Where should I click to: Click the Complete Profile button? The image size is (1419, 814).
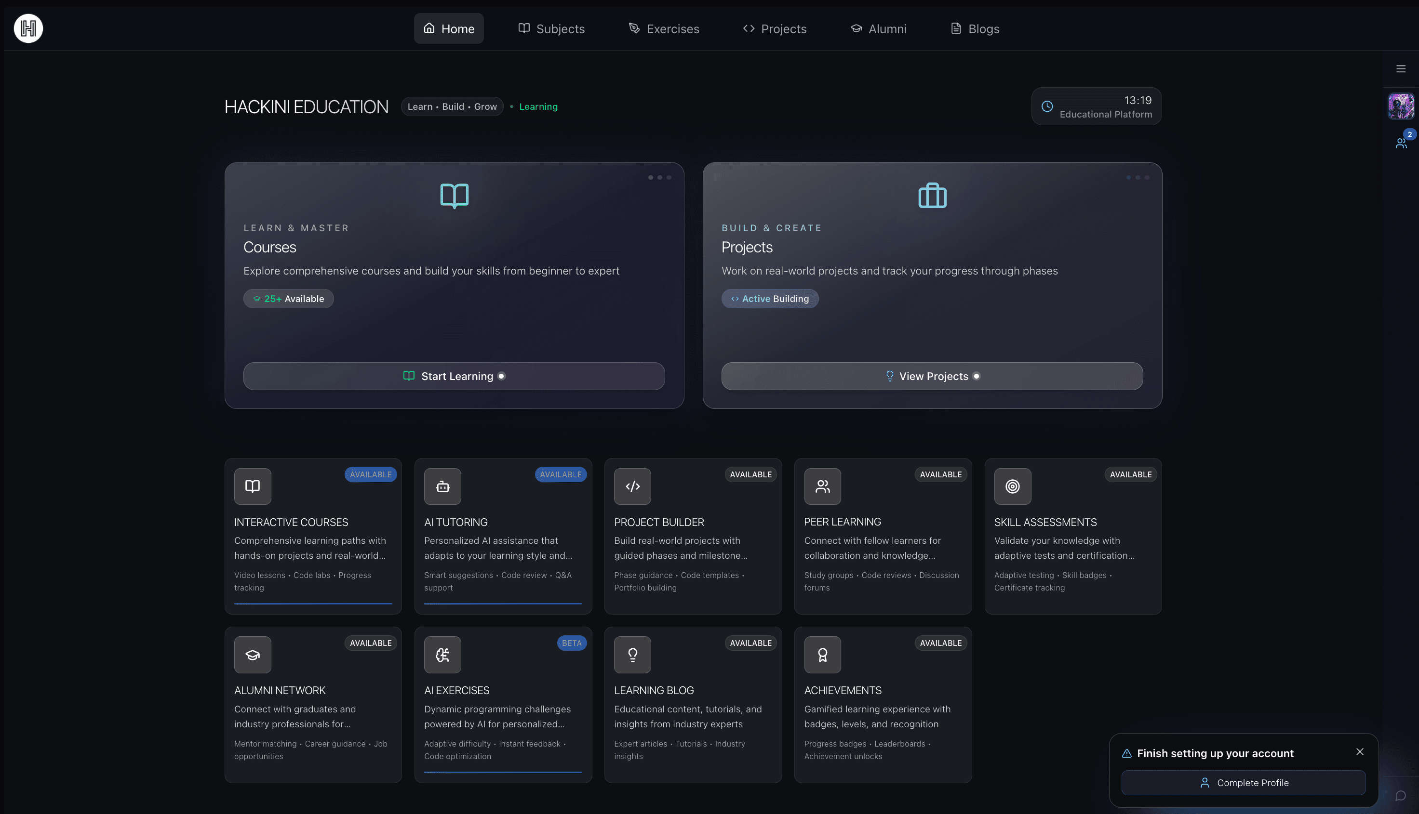(x=1244, y=783)
